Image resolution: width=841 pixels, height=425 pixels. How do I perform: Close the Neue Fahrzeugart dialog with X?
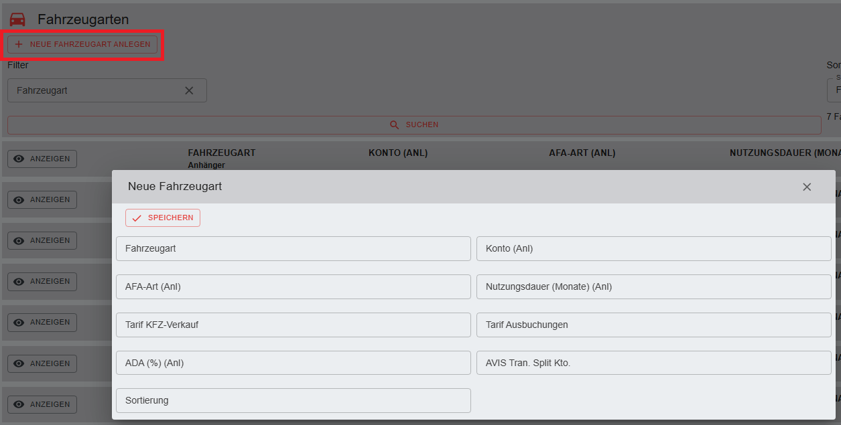coord(807,187)
